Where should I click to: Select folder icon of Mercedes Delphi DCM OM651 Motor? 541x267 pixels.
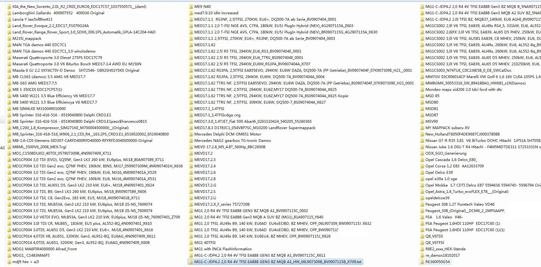point(191,134)
